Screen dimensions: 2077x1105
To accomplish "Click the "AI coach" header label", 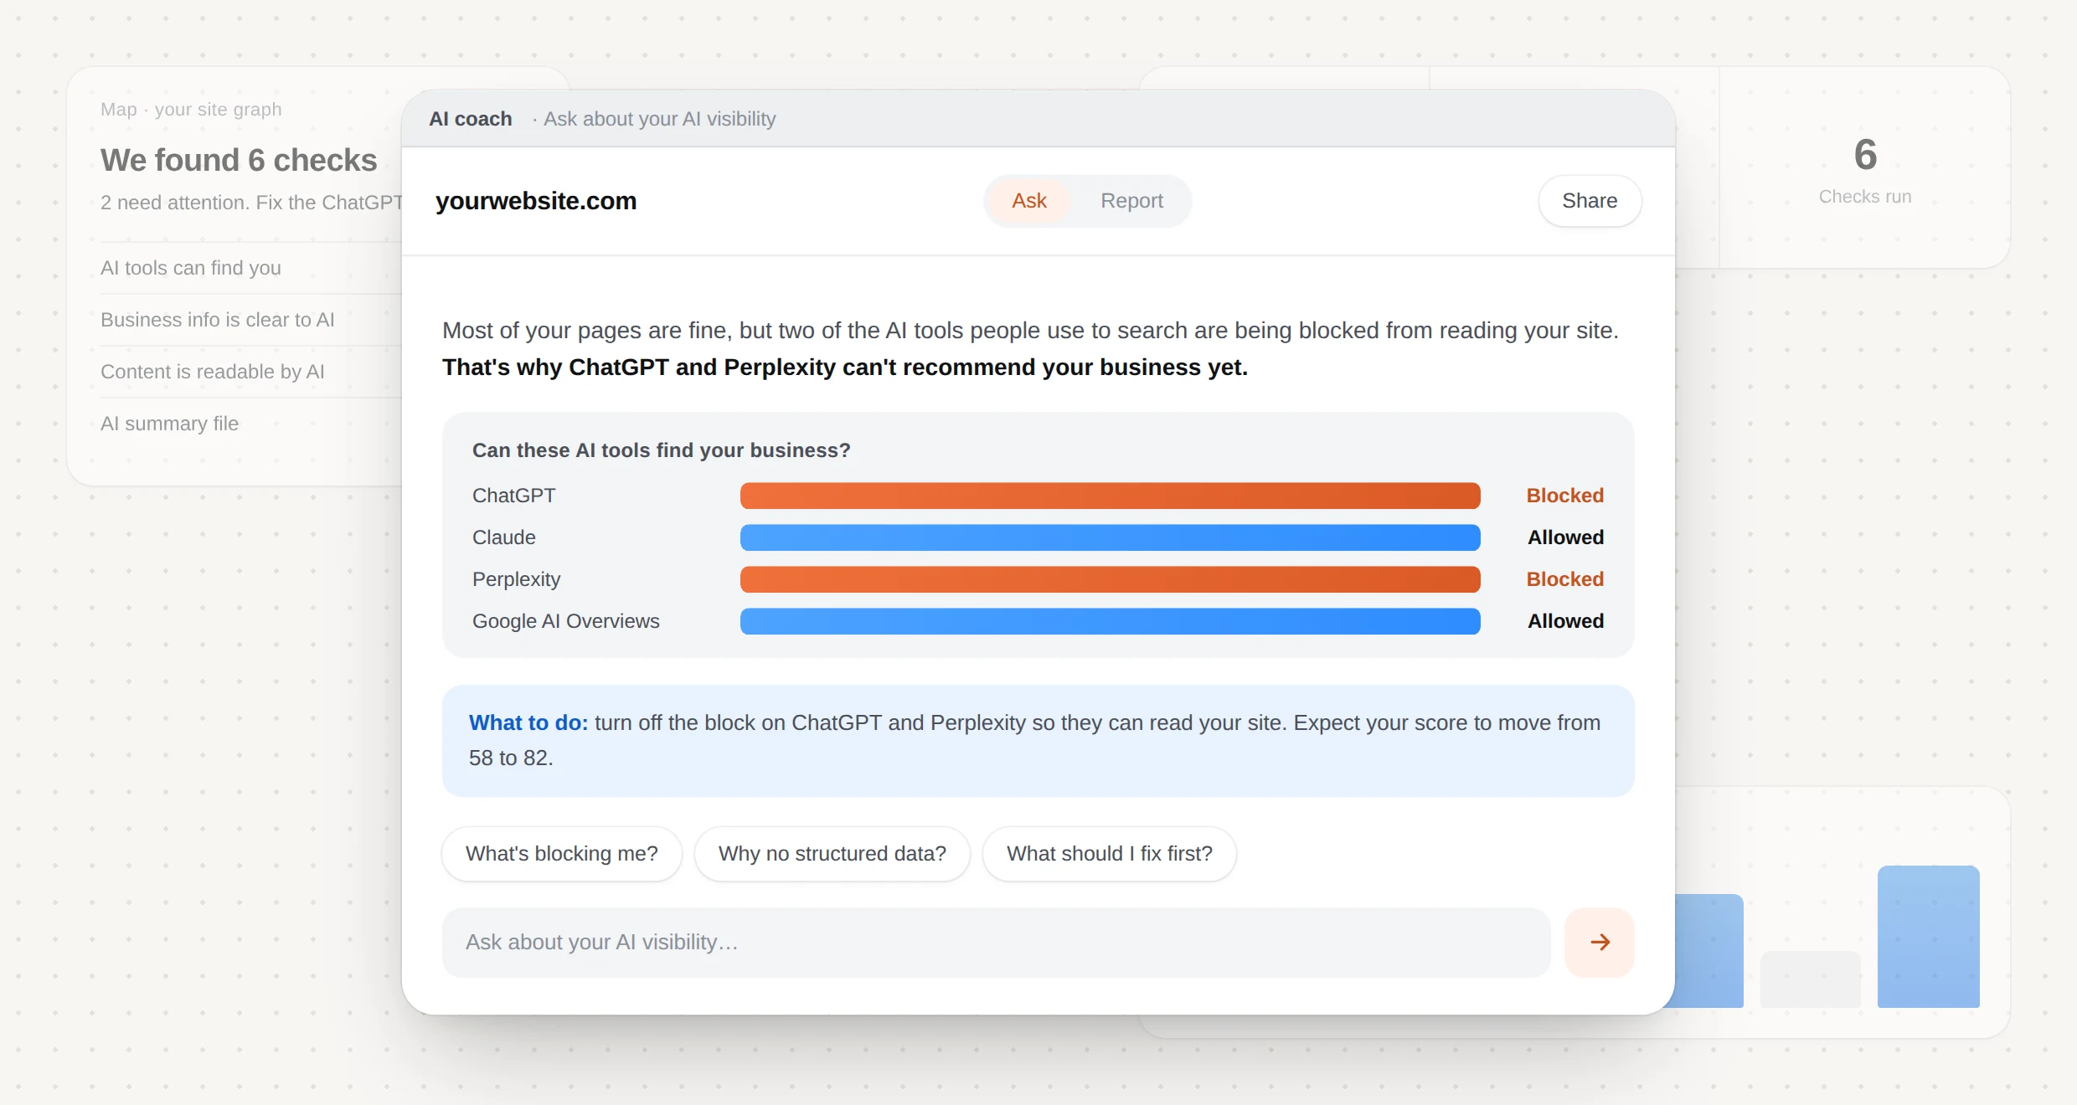I will [x=471, y=119].
